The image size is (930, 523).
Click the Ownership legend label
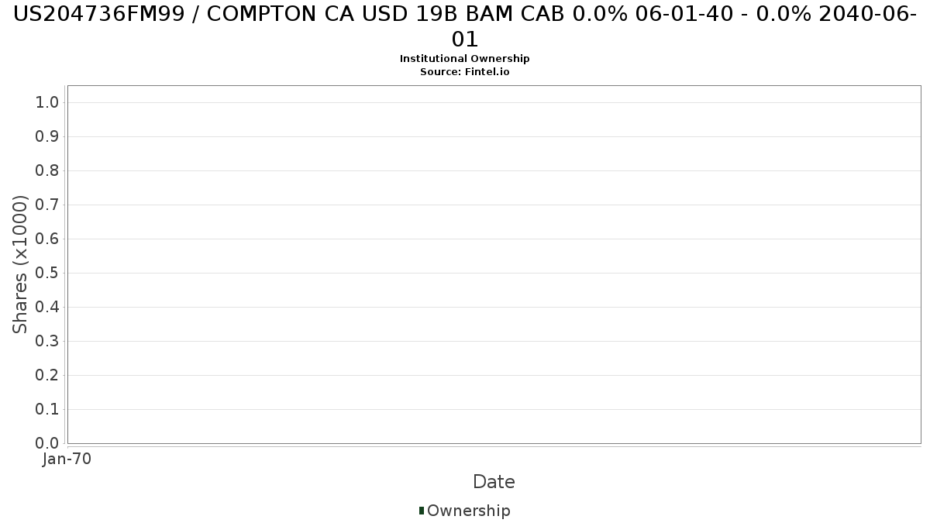[x=468, y=511]
